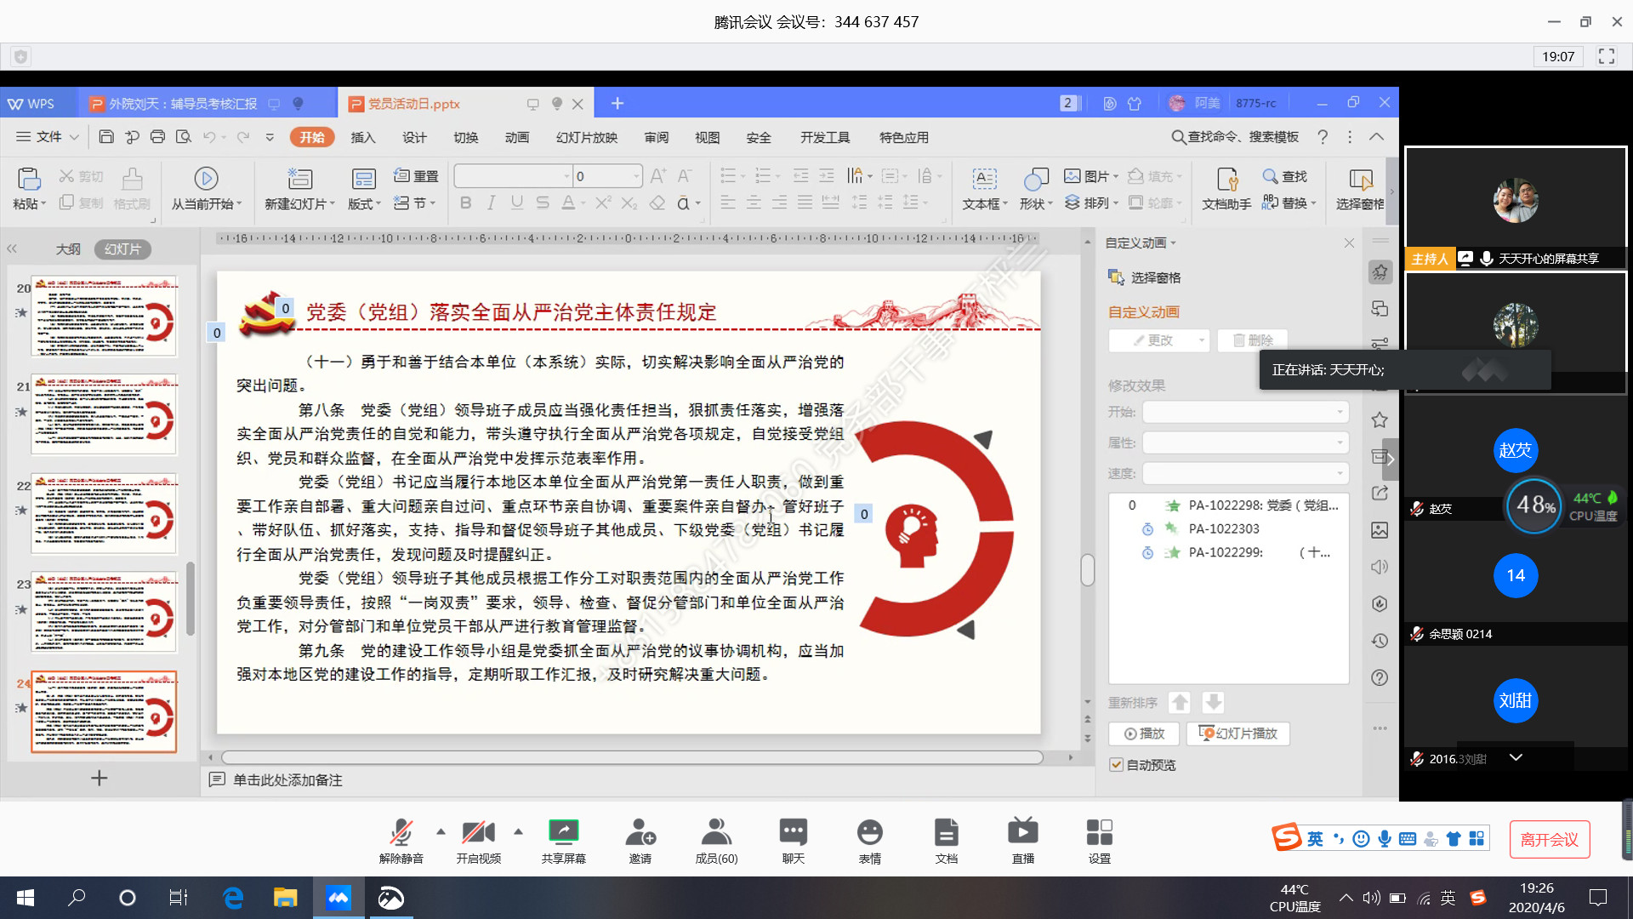Open the 动画 ribbon tab

click(516, 137)
